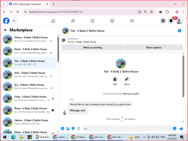
Task: Open the tab search dropdown arrow
Action: tap(4, 4)
